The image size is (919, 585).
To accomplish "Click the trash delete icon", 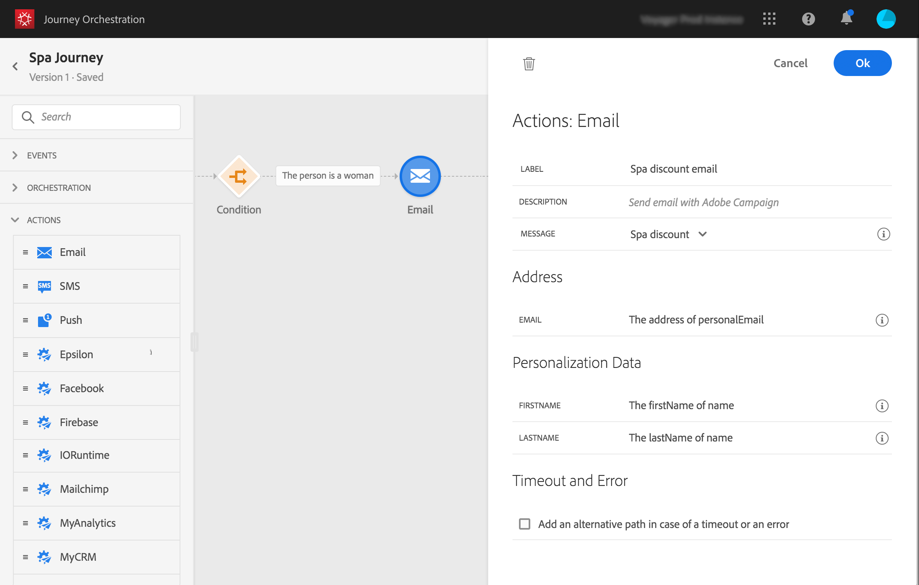I will coord(529,63).
